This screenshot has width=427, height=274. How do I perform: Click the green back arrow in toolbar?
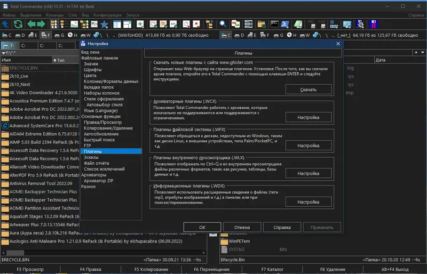pos(31,25)
